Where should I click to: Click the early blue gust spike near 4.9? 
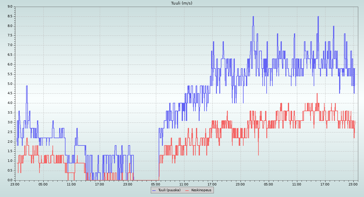click(x=27, y=86)
